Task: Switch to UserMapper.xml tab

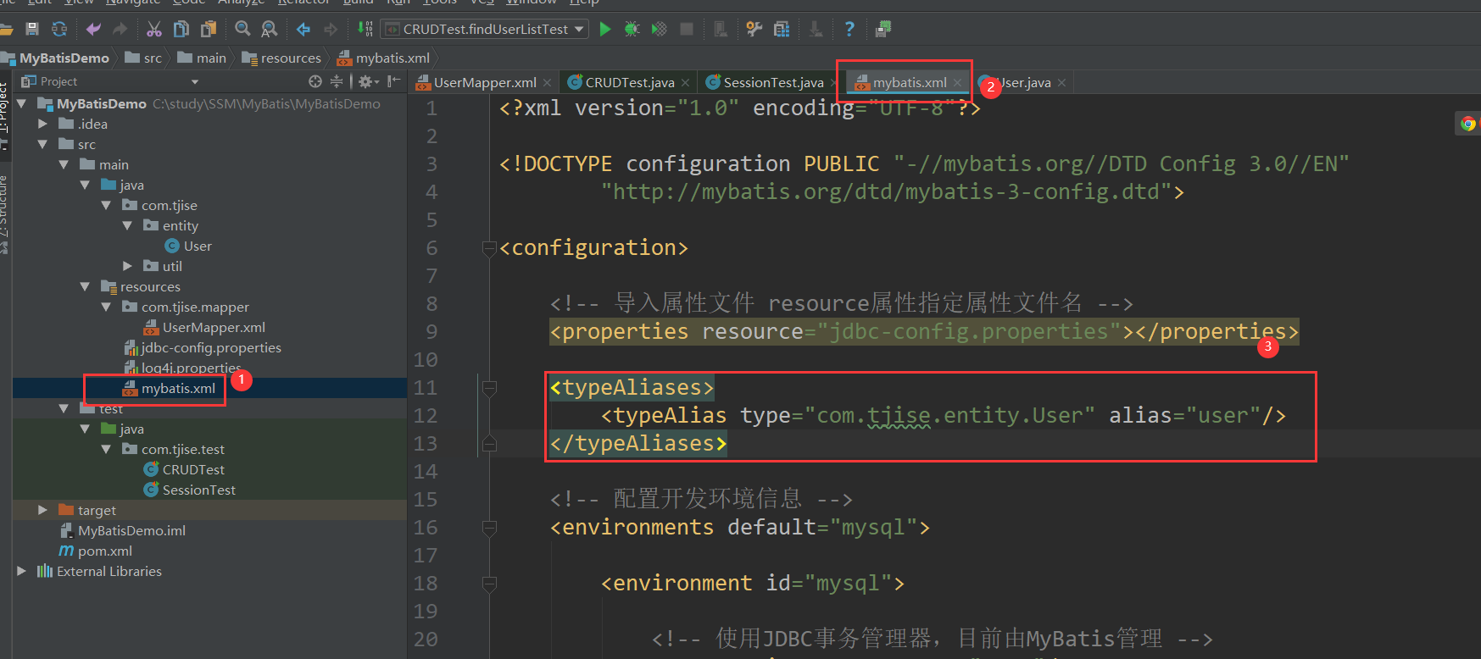Action: [x=485, y=82]
